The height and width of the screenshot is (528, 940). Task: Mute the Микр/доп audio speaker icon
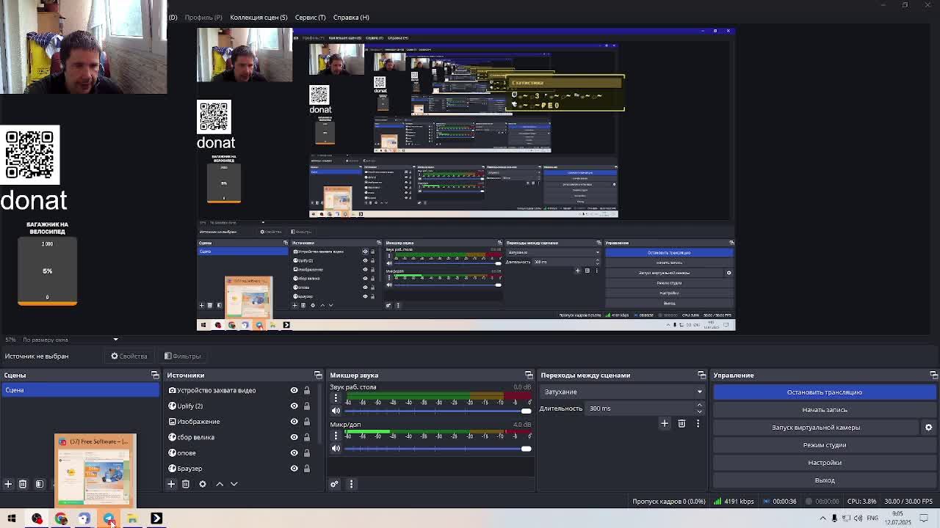[x=336, y=448]
